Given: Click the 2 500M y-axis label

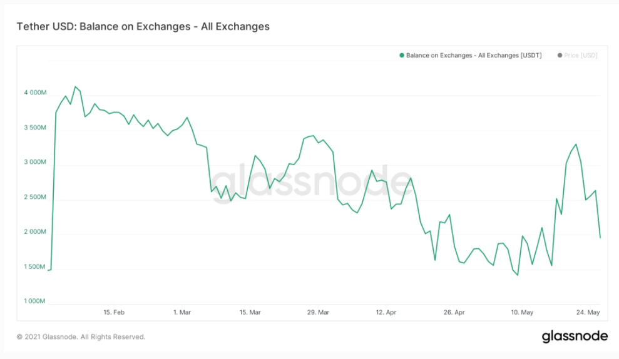Looking at the screenshot, I should click(x=35, y=197).
